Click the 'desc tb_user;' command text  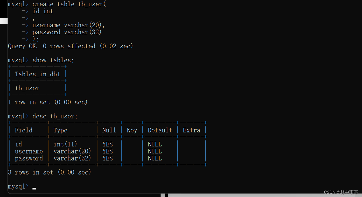coord(55,116)
